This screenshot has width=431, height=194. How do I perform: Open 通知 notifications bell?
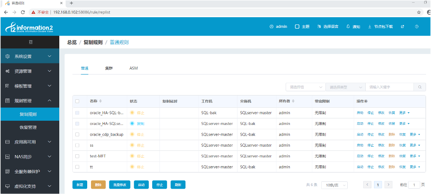click(x=353, y=27)
